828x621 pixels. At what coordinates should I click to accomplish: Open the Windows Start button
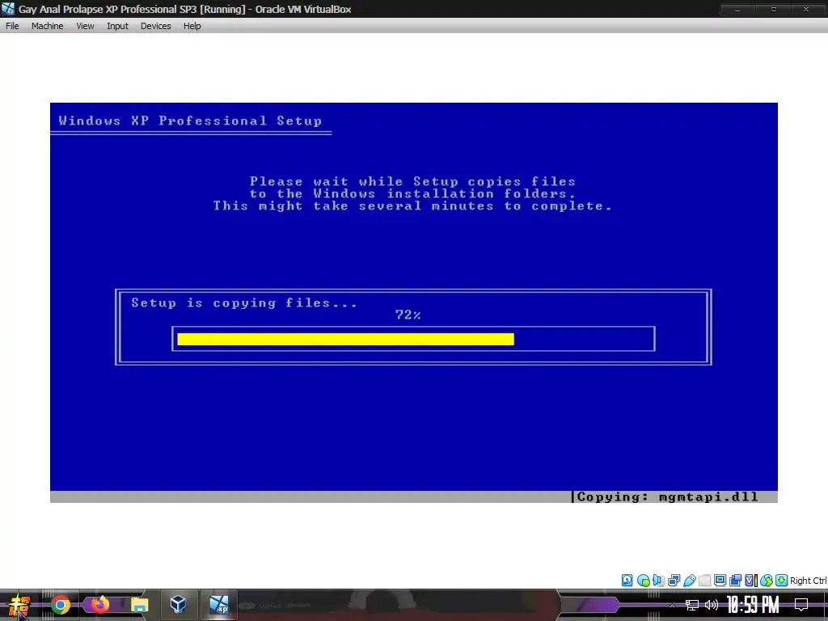(19, 605)
